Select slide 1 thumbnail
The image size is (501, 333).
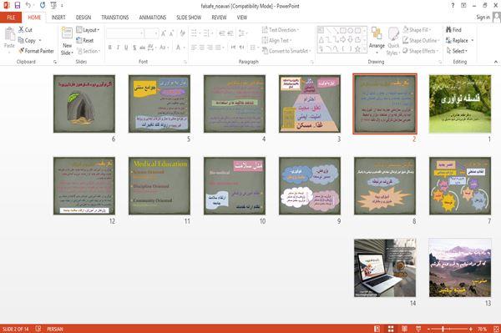tap(460, 103)
